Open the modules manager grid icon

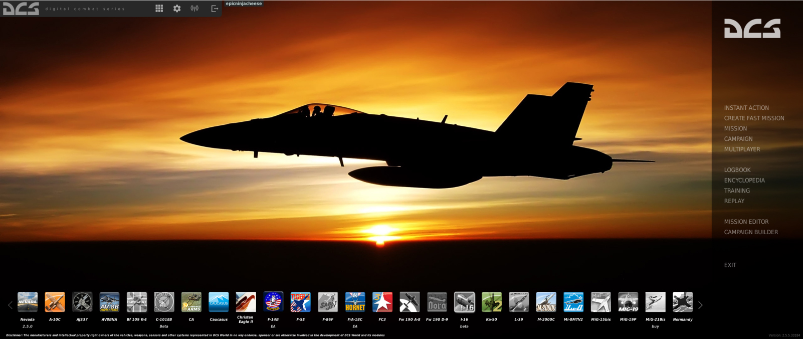coord(159,9)
